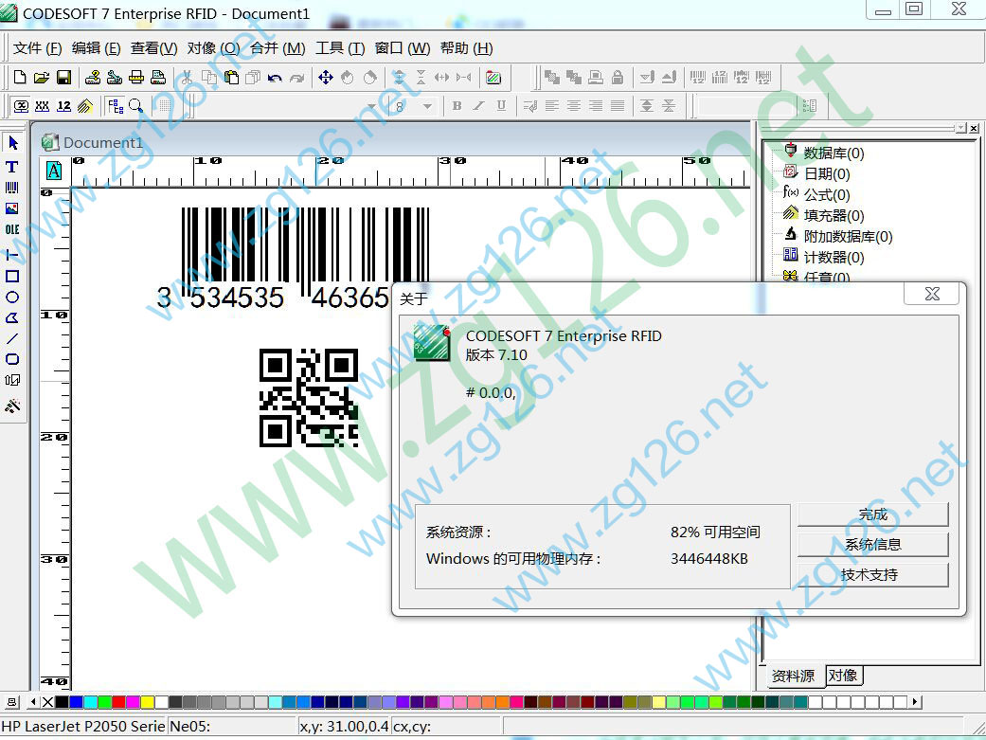The height and width of the screenshot is (740, 986).
Task: Select the Rectangle drawing tool
Action: 12,277
